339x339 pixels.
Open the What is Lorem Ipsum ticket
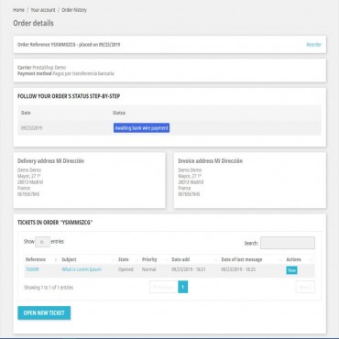(x=82, y=269)
